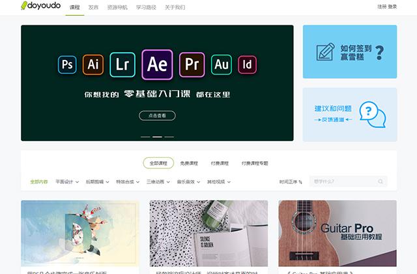
Task: Expand the 特效合成 dropdown
Action: coord(128,182)
